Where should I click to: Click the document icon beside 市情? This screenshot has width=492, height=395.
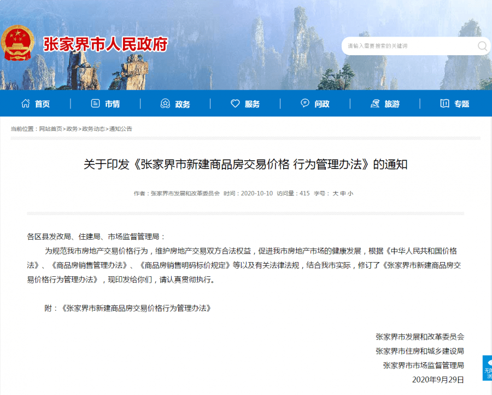[x=95, y=103]
